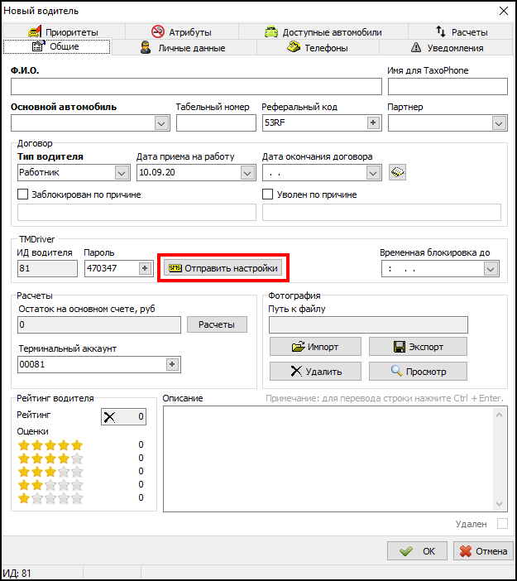Click the Экспорт photo button

418,347
